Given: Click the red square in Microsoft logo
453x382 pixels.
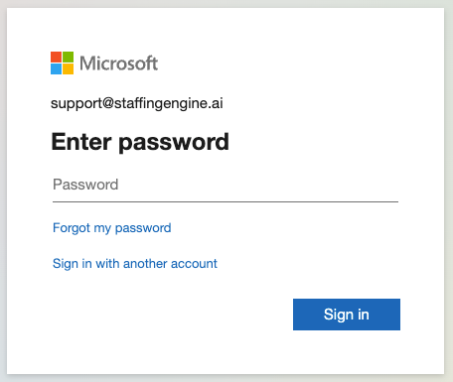Looking at the screenshot, I should 56,57.
